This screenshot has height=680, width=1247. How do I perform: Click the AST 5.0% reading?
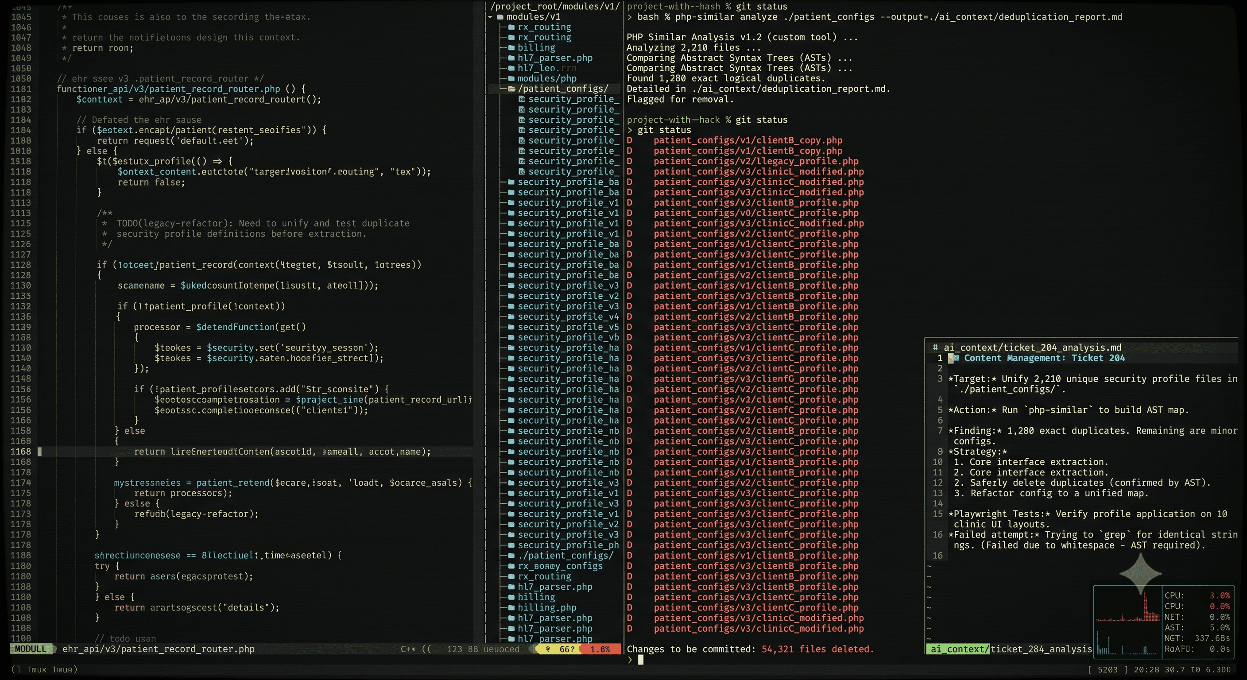tap(1197, 628)
